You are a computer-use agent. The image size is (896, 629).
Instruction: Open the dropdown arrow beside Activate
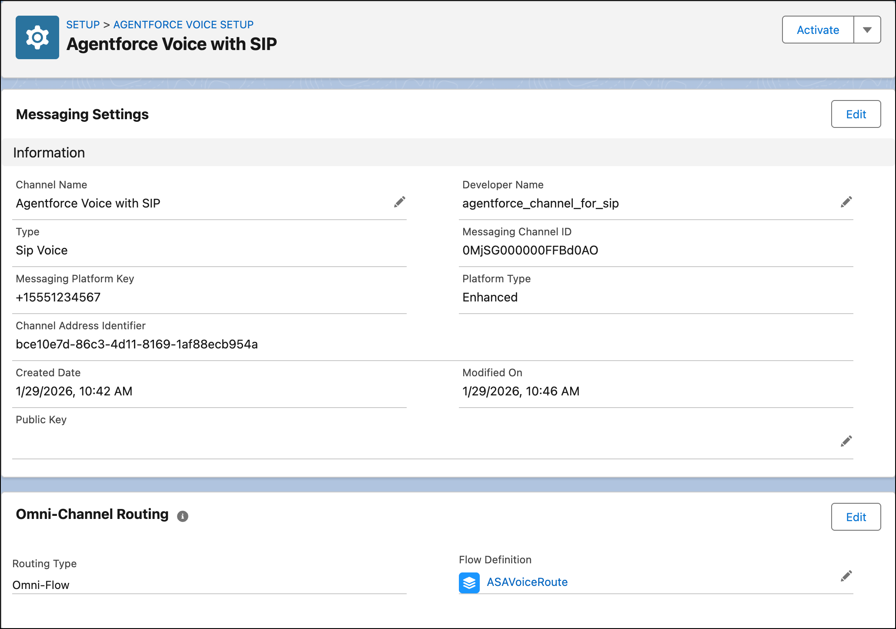pyautogui.click(x=867, y=30)
